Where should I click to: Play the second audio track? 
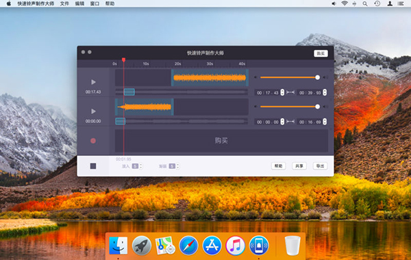click(x=93, y=112)
